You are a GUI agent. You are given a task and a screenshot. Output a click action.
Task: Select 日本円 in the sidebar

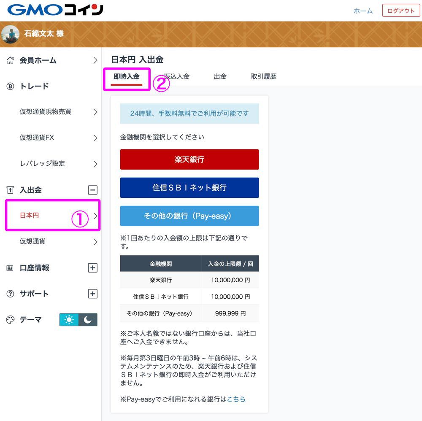pyautogui.click(x=30, y=216)
